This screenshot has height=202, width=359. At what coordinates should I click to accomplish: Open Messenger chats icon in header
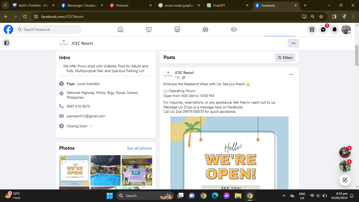[323, 29]
